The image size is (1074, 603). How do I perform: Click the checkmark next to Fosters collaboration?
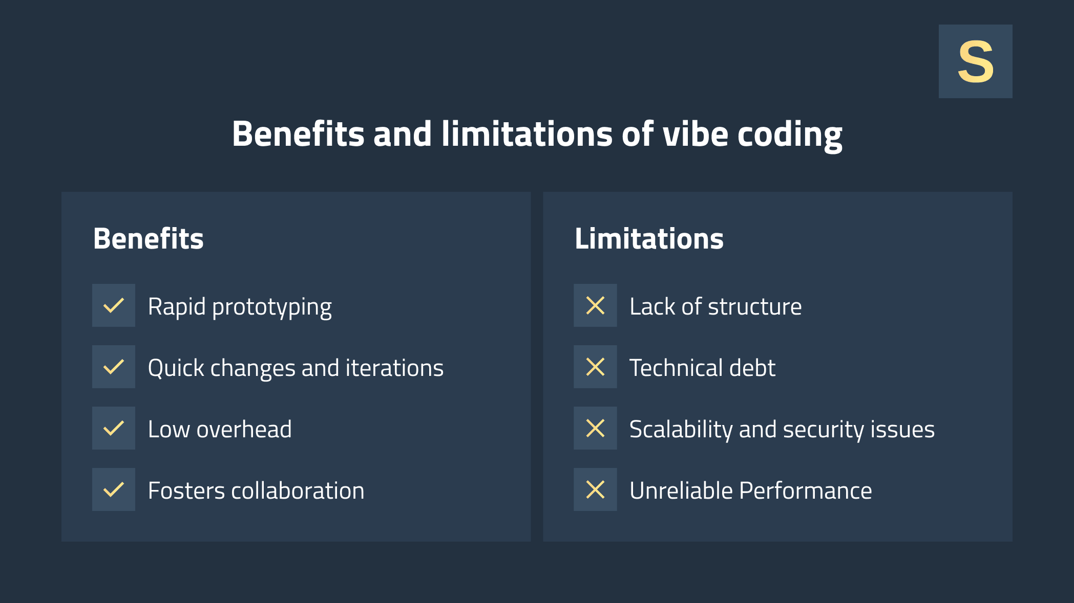pyautogui.click(x=114, y=489)
